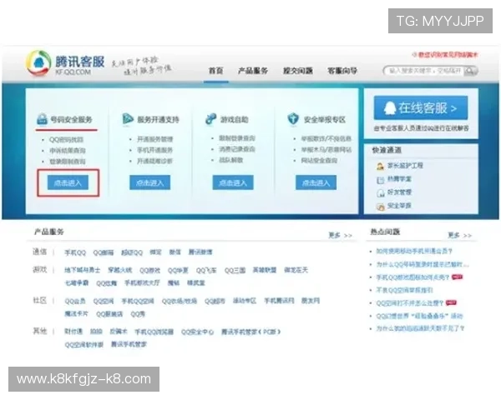Image resolution: width=501 pixels, height=400 pixels.
Task: Open the QQ华夏 game link
Action: point(178,270)
